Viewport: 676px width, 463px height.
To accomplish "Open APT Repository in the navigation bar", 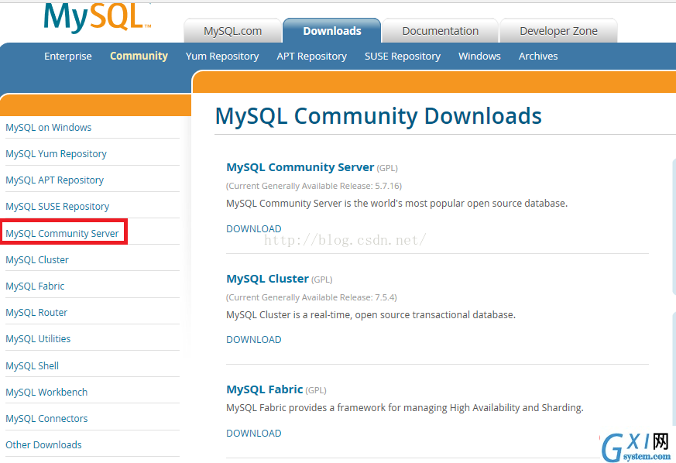I will click(x=312, y=57).
